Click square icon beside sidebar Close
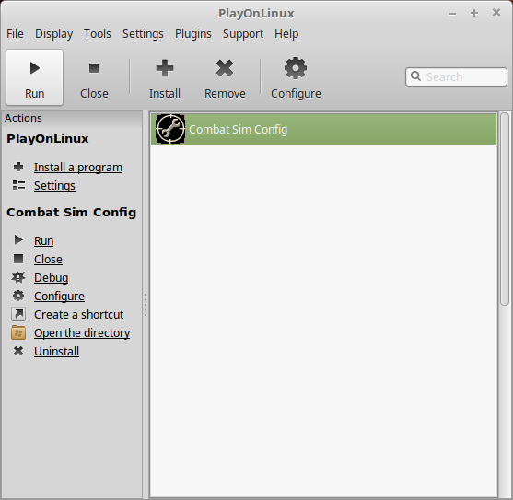 [18, 259]
